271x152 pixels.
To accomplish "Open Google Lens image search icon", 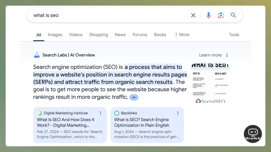I will [221, 15].
